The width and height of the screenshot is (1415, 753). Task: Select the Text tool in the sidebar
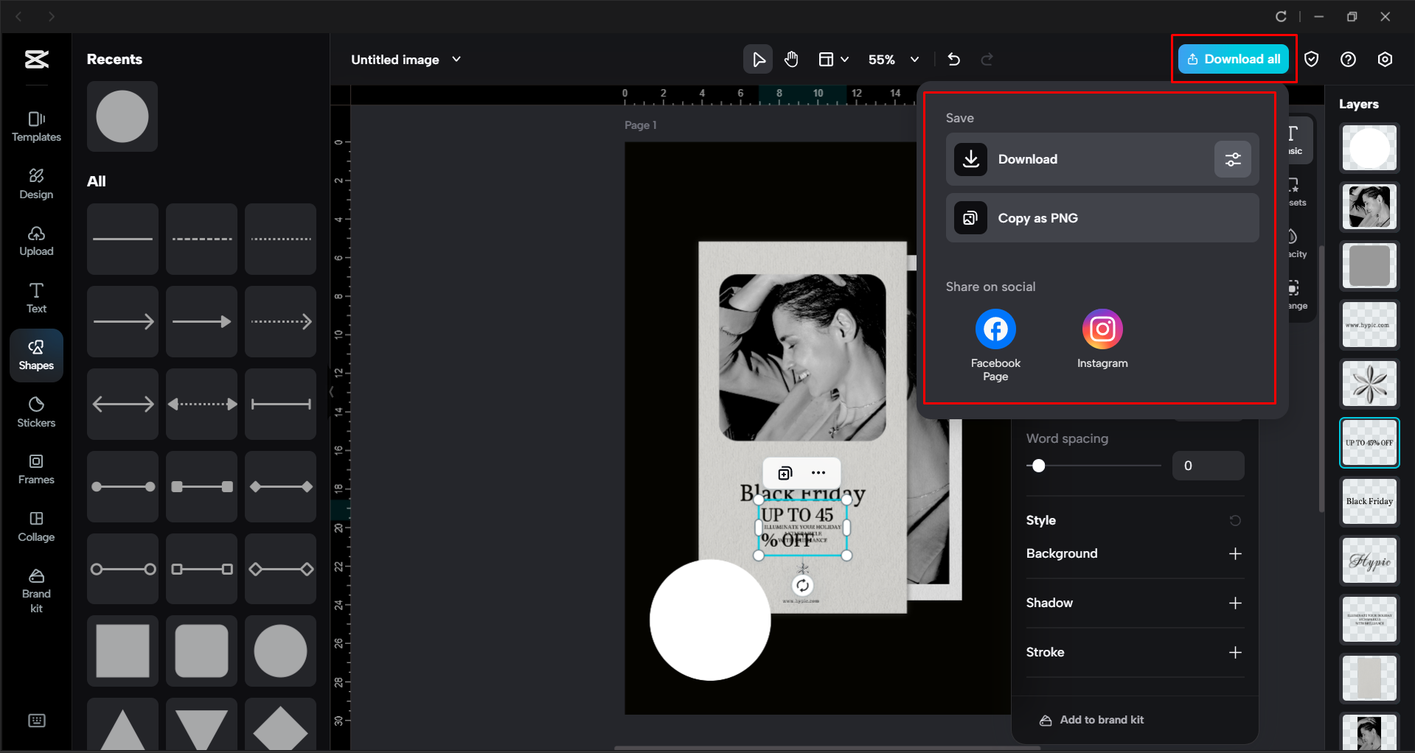tap(36, 297)
